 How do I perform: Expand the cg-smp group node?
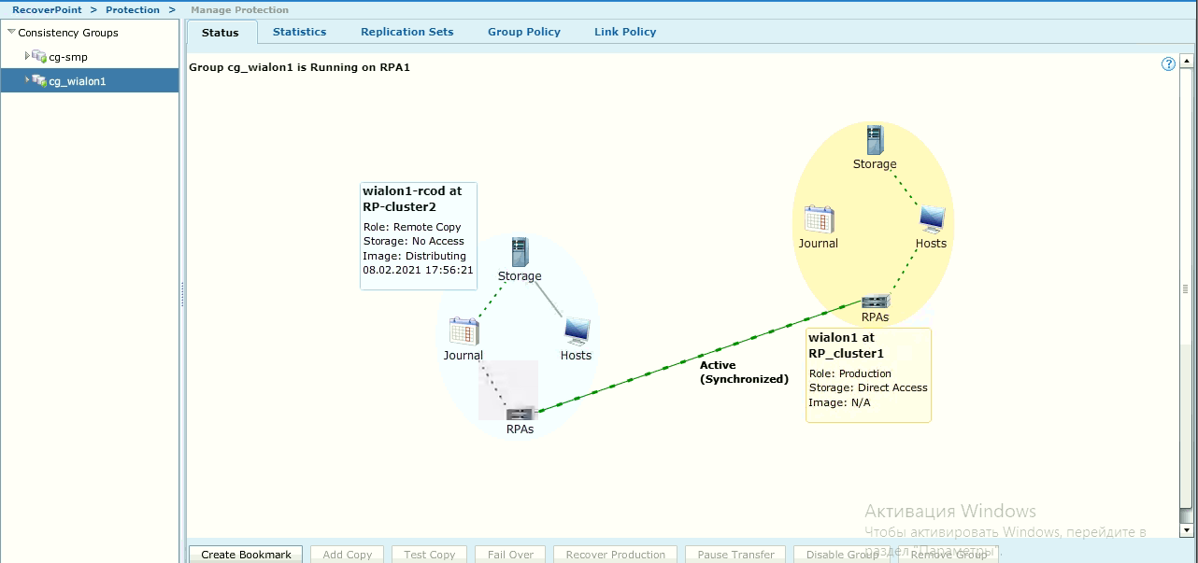coord(28,57)
